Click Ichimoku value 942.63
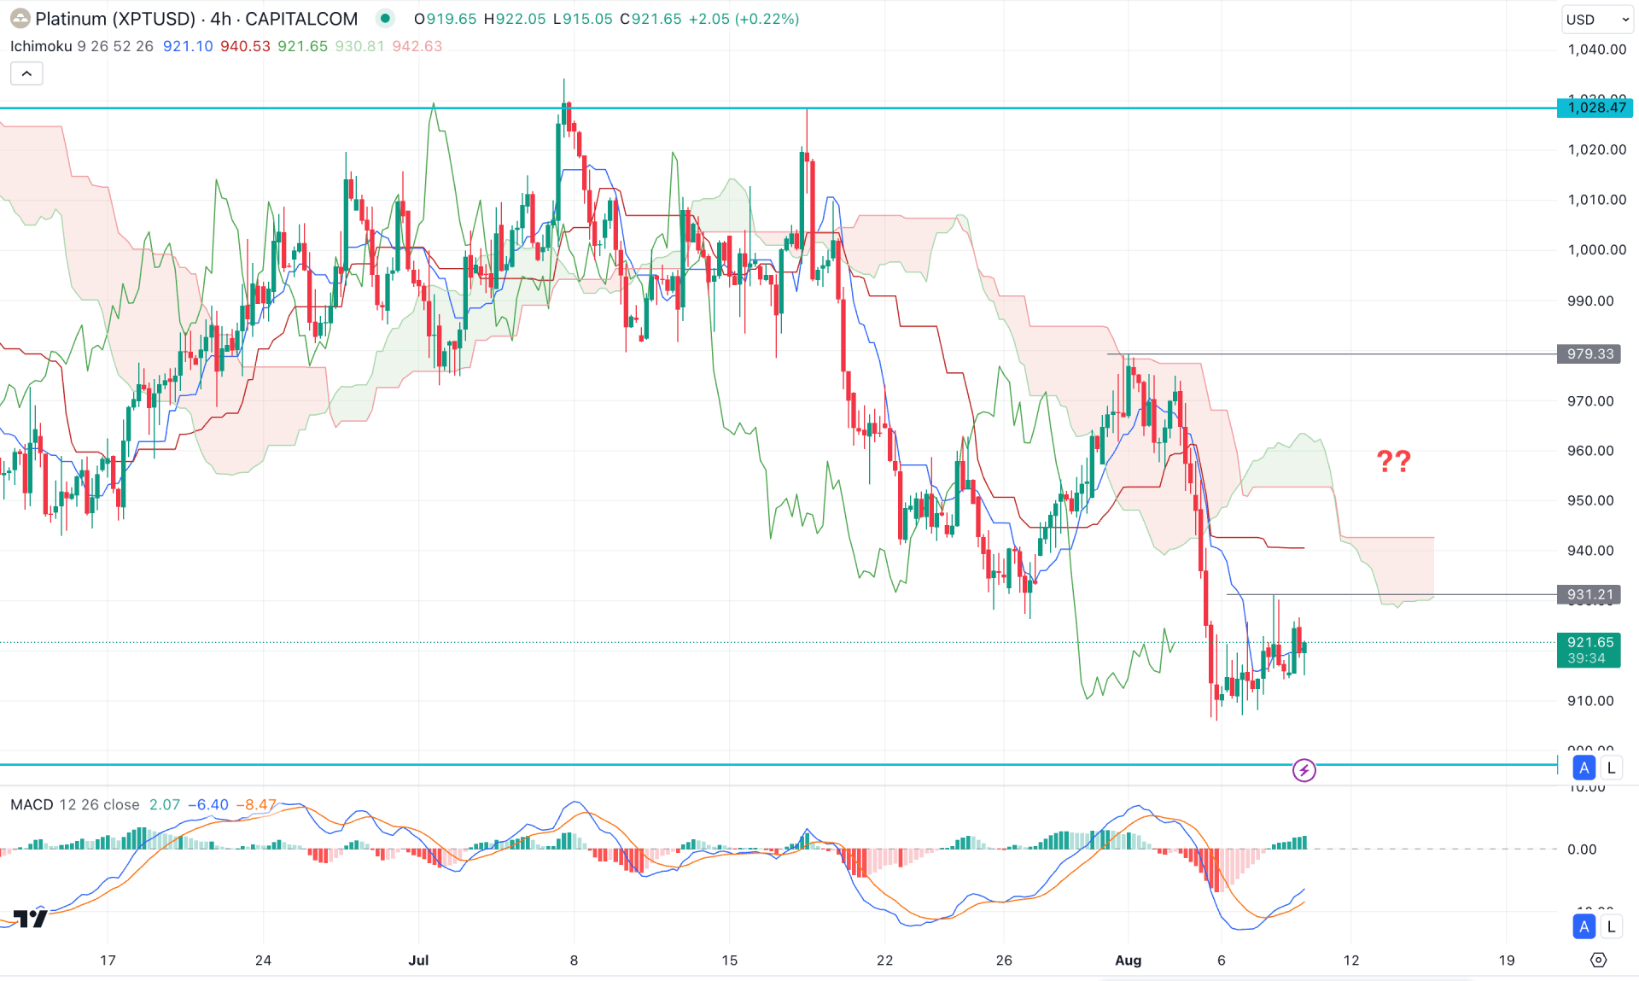 [417, 46]
